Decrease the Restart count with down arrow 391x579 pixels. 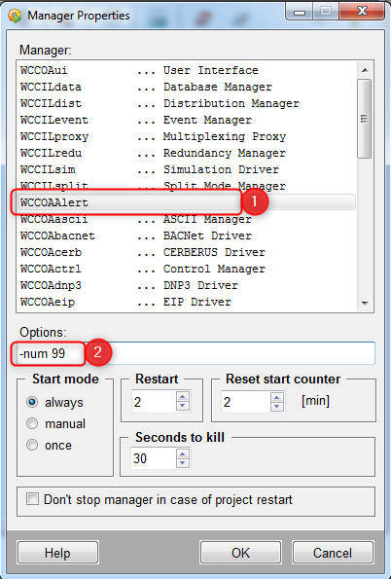click(x=183, y=406)
